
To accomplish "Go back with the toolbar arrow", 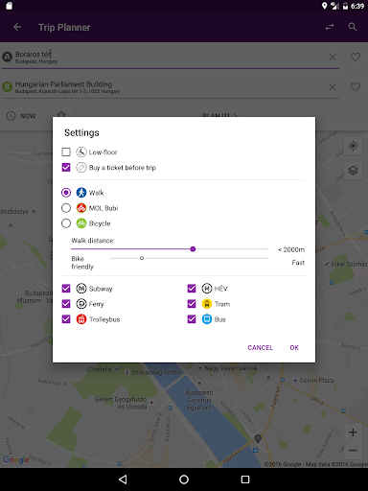I will click(17, 27).
